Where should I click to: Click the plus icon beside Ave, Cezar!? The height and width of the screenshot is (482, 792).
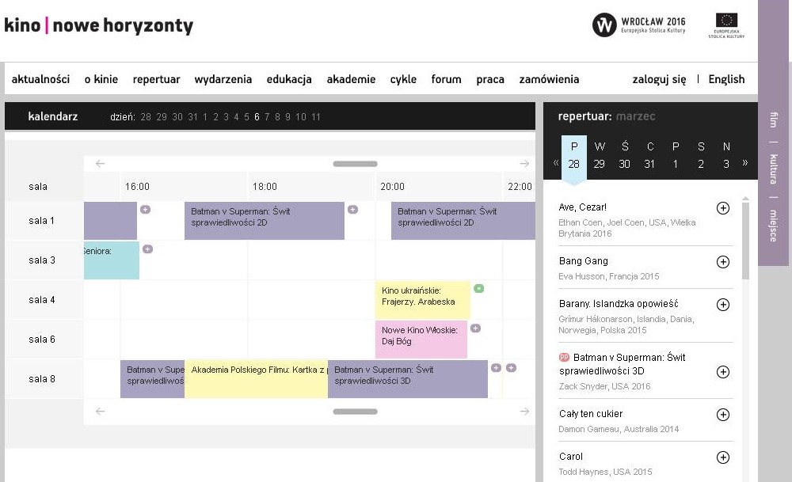pyautogui.click(x=722, y=208)
